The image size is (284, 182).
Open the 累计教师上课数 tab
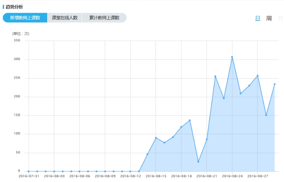(104, 18)
